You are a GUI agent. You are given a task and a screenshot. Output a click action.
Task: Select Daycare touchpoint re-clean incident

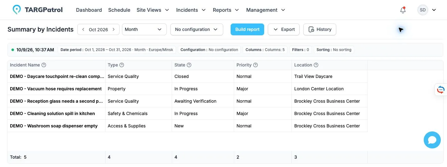point(57,76)
